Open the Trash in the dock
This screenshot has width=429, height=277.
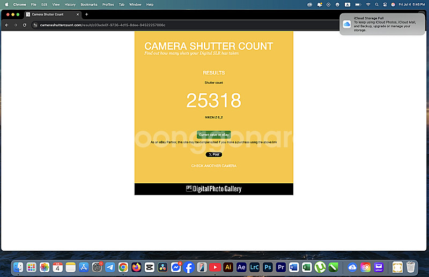pos(411,267)
